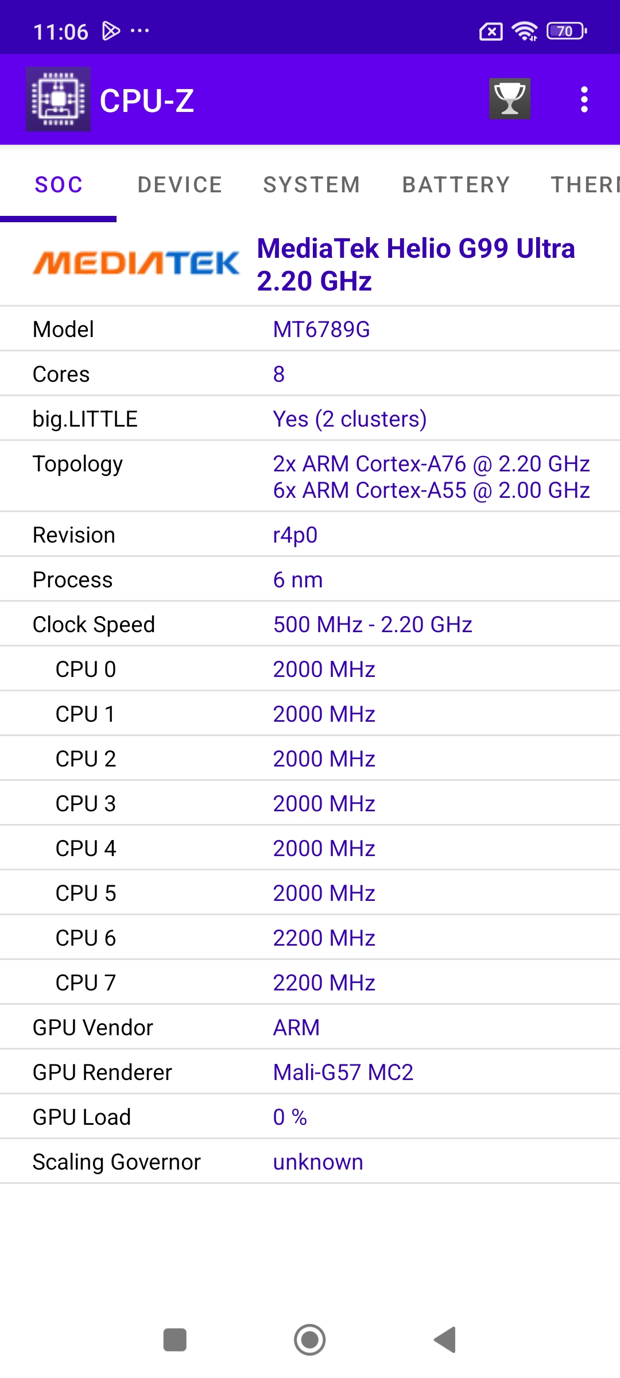Switch to the SYSTEM tab

point(312,185)
